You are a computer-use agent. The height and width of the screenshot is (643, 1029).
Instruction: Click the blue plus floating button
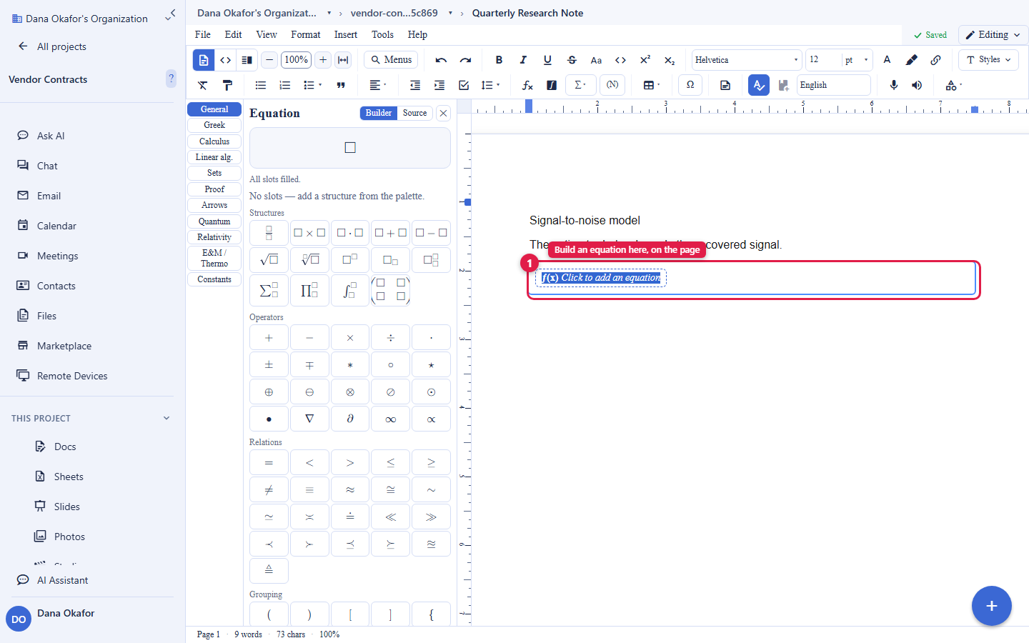[992, 606]
